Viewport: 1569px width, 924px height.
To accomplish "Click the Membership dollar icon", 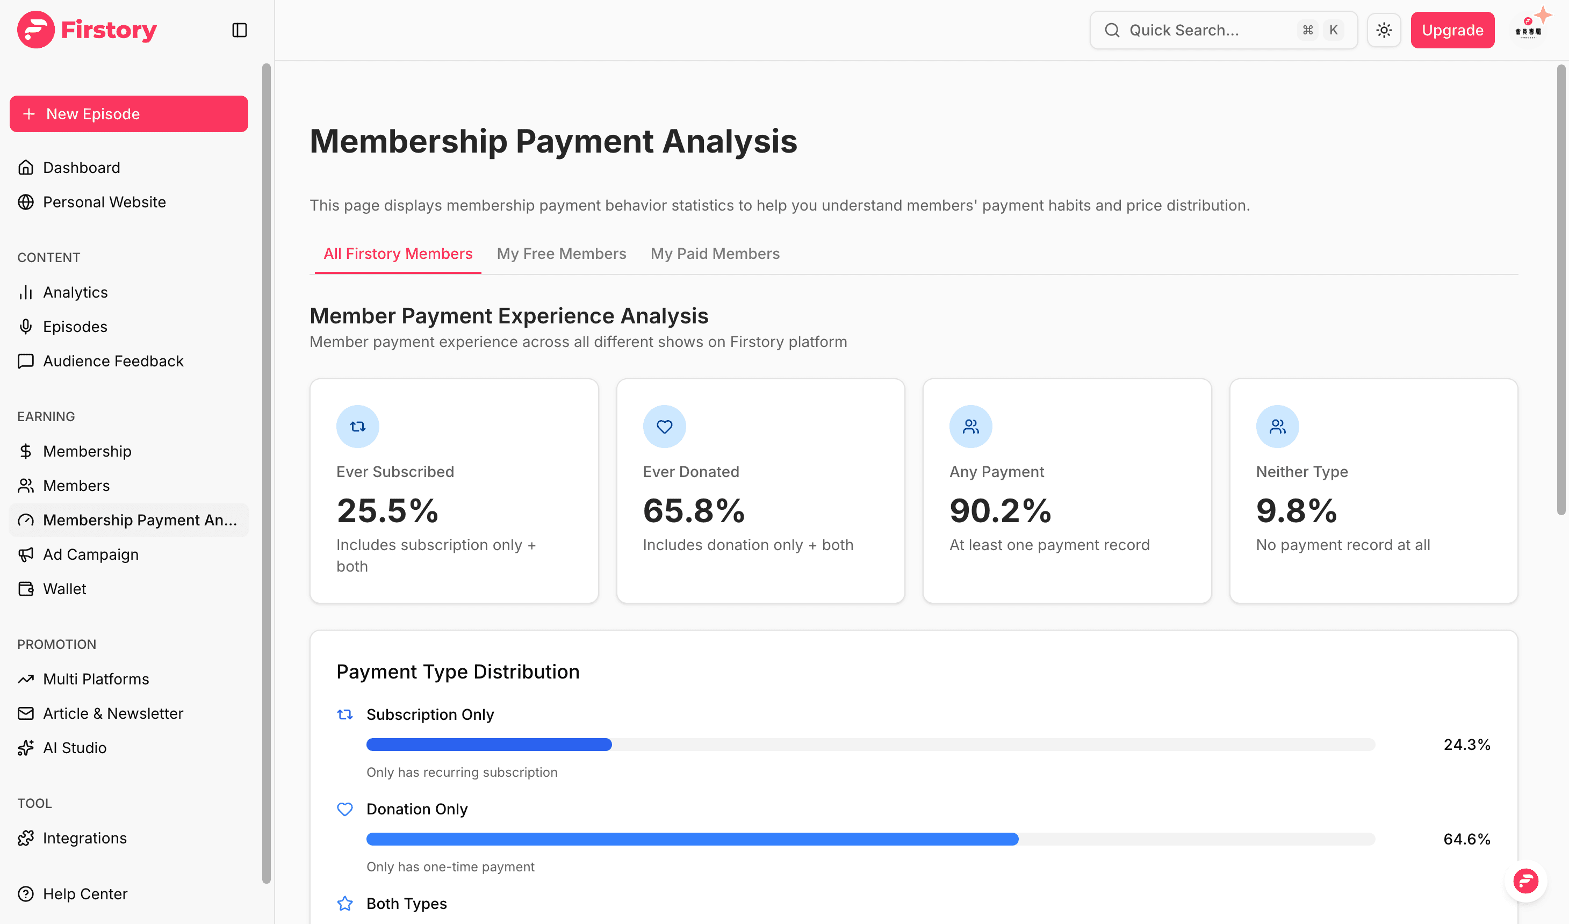I will 26,451.
